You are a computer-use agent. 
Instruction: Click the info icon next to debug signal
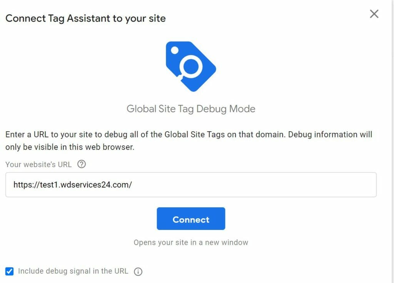[x=138, y=271]
